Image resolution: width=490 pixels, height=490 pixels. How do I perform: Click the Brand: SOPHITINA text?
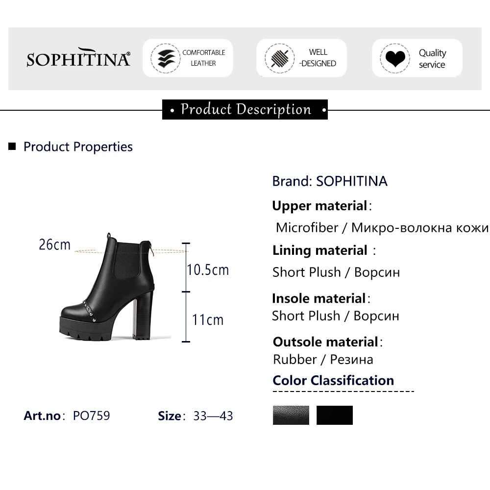330,181
